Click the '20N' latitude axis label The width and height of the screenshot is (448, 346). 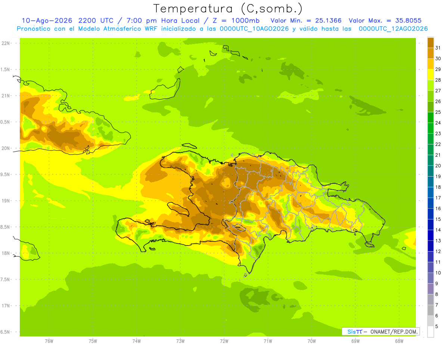tap(6, 149)
